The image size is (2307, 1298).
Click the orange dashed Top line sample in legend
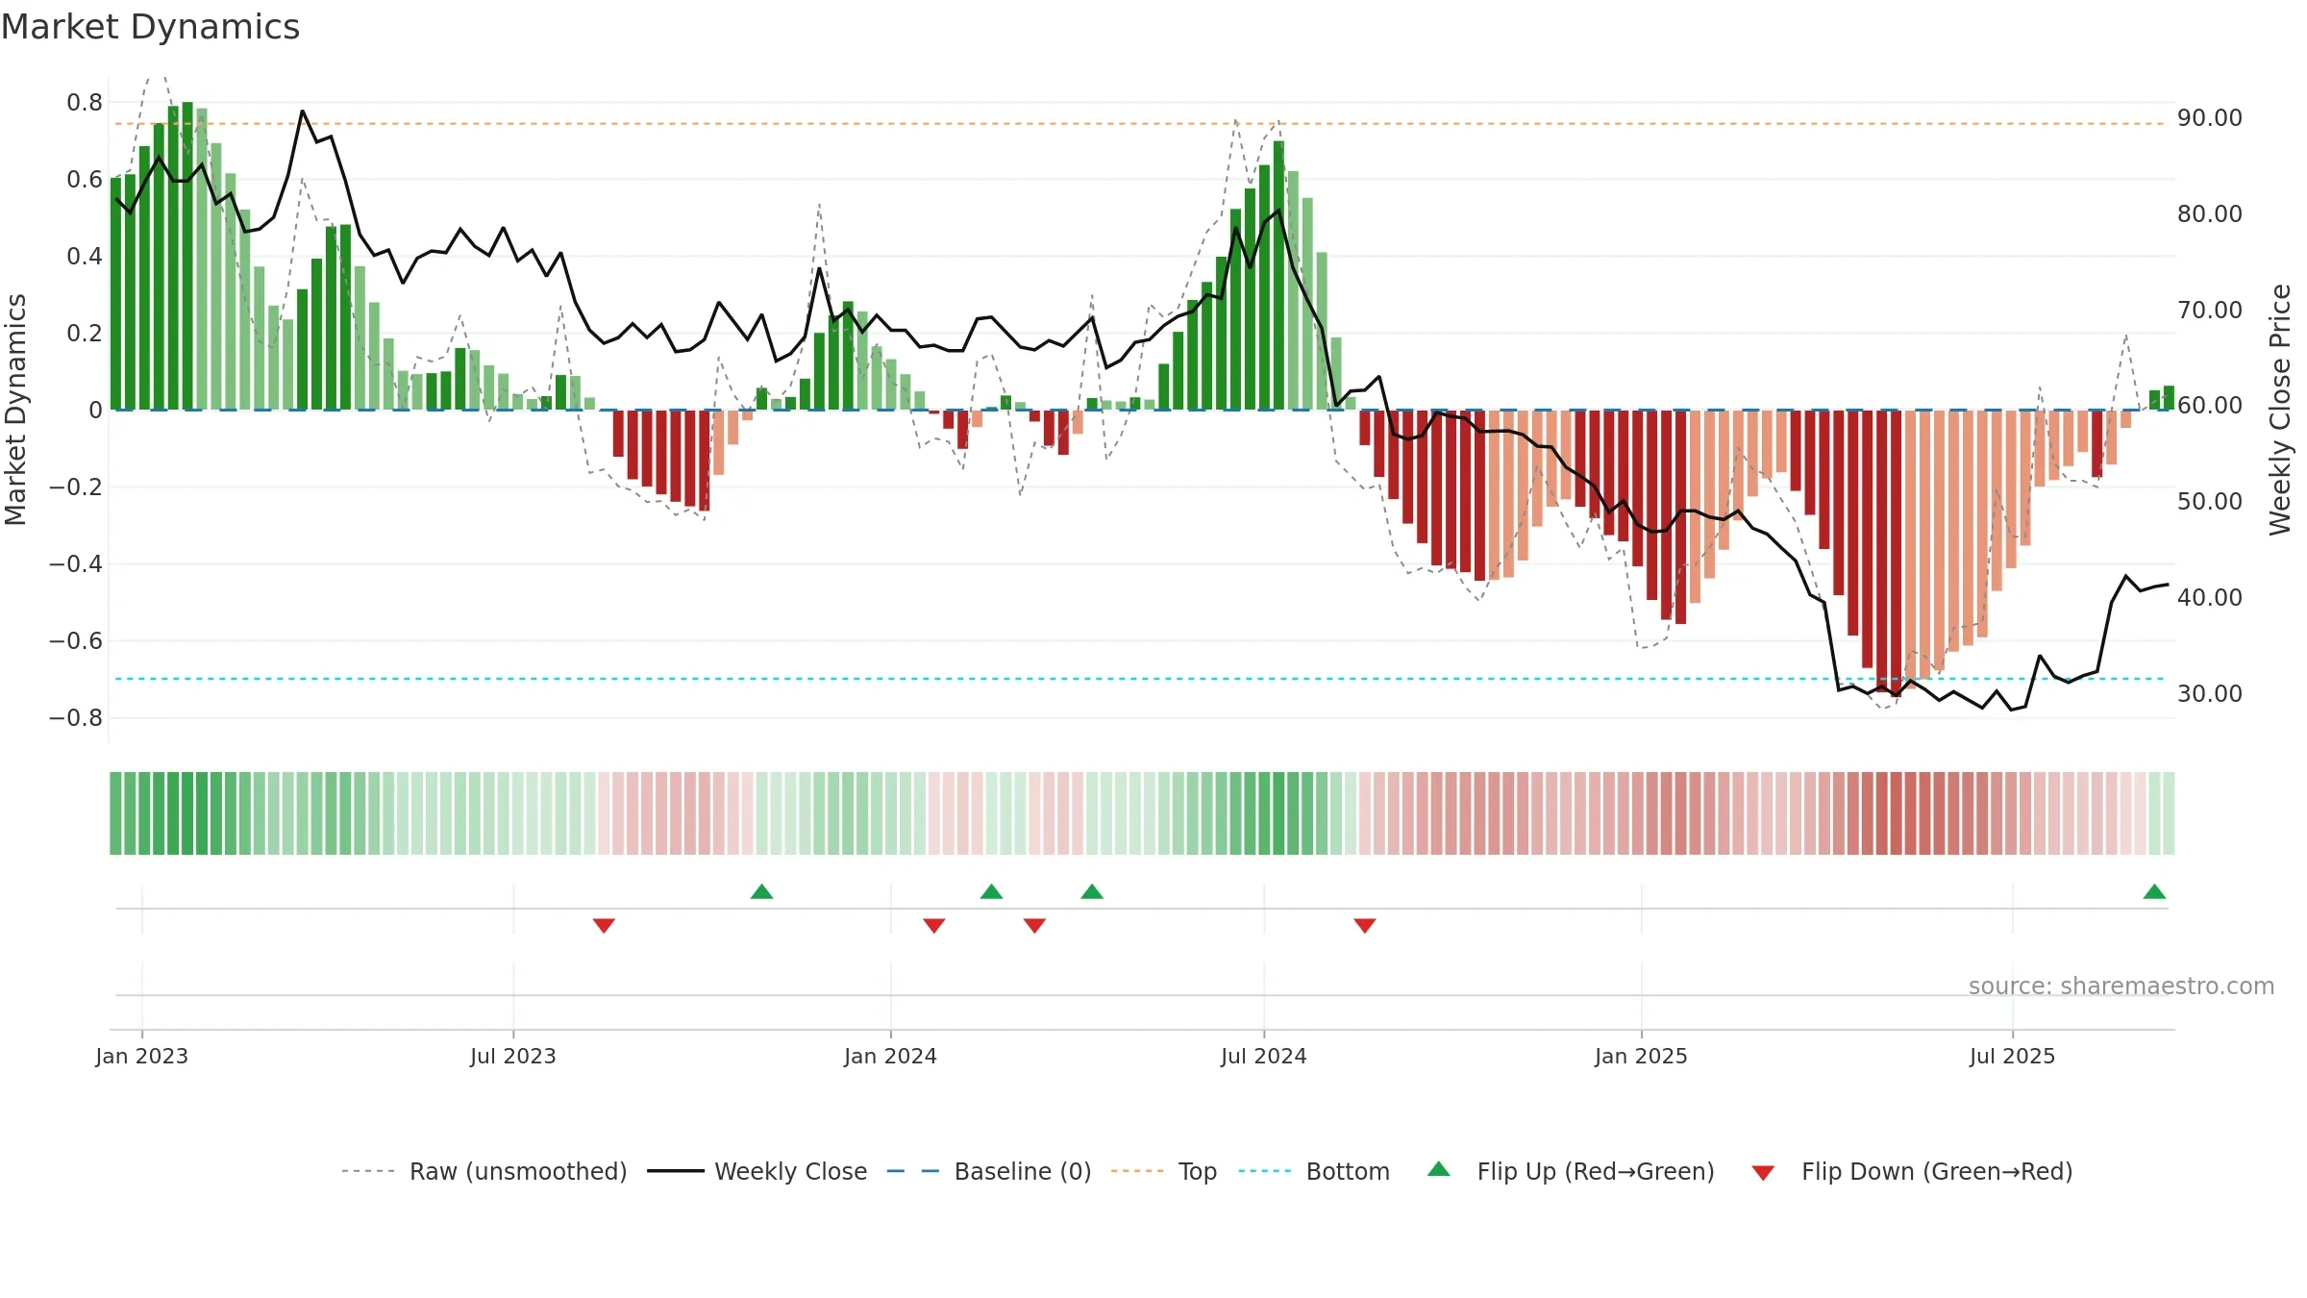pyautogui.click(x=1137, y=1171)
